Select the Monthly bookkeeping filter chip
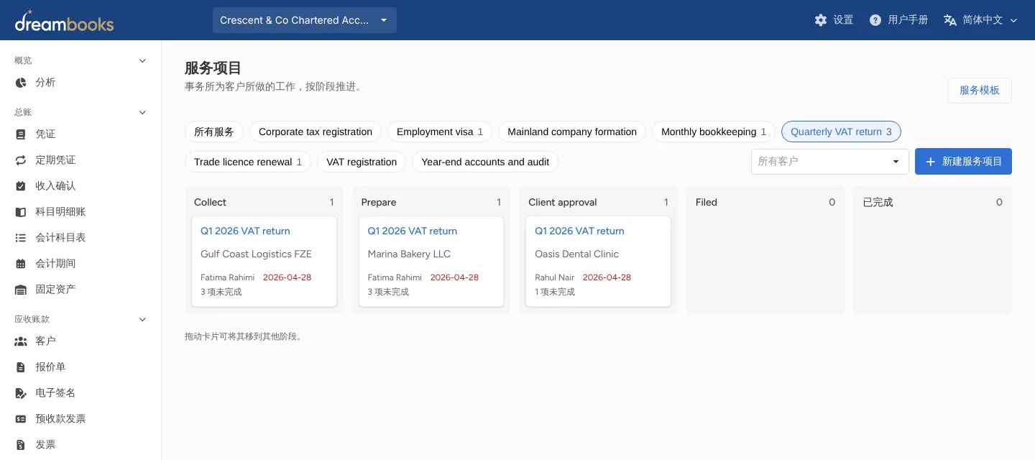 (x=714, y=132)
